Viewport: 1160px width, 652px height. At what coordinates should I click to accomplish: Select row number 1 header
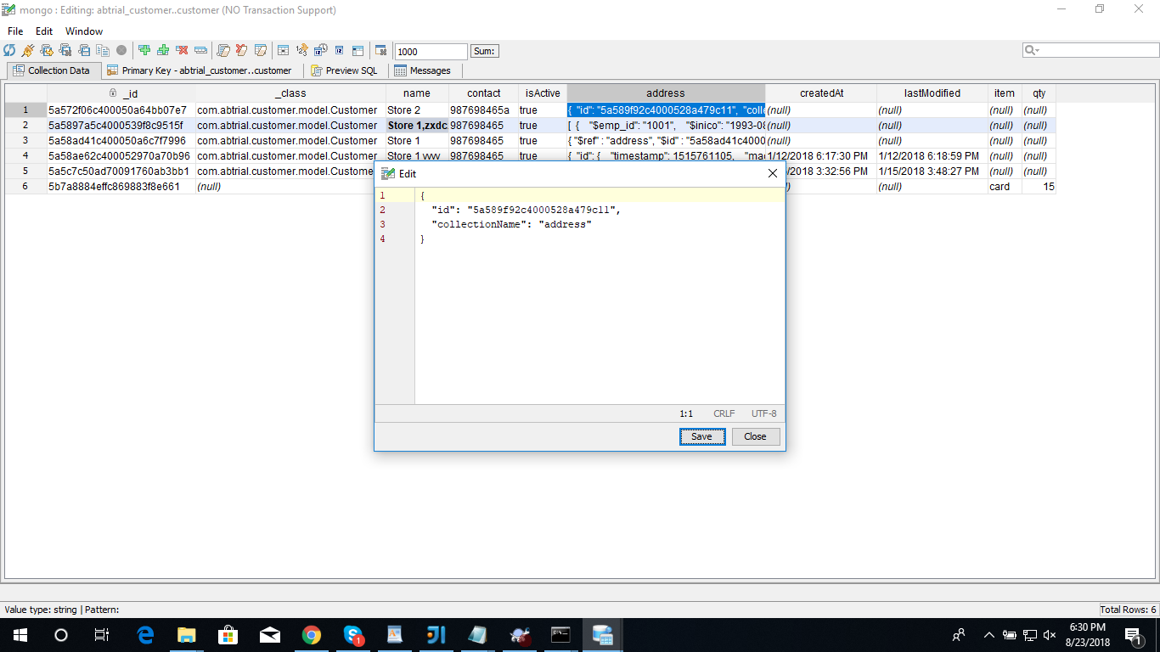click(x=25, y=110)
